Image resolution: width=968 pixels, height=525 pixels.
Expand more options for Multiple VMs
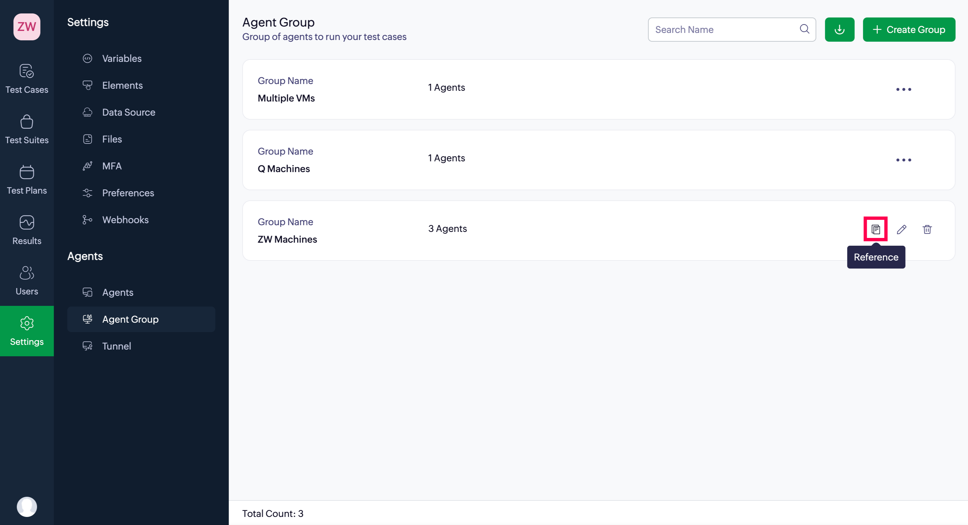(x=903, y=89)
